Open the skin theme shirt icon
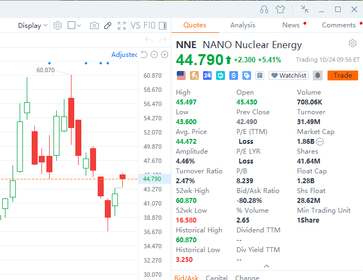This screenshot has height=280, width=363. tap(280, 9)
